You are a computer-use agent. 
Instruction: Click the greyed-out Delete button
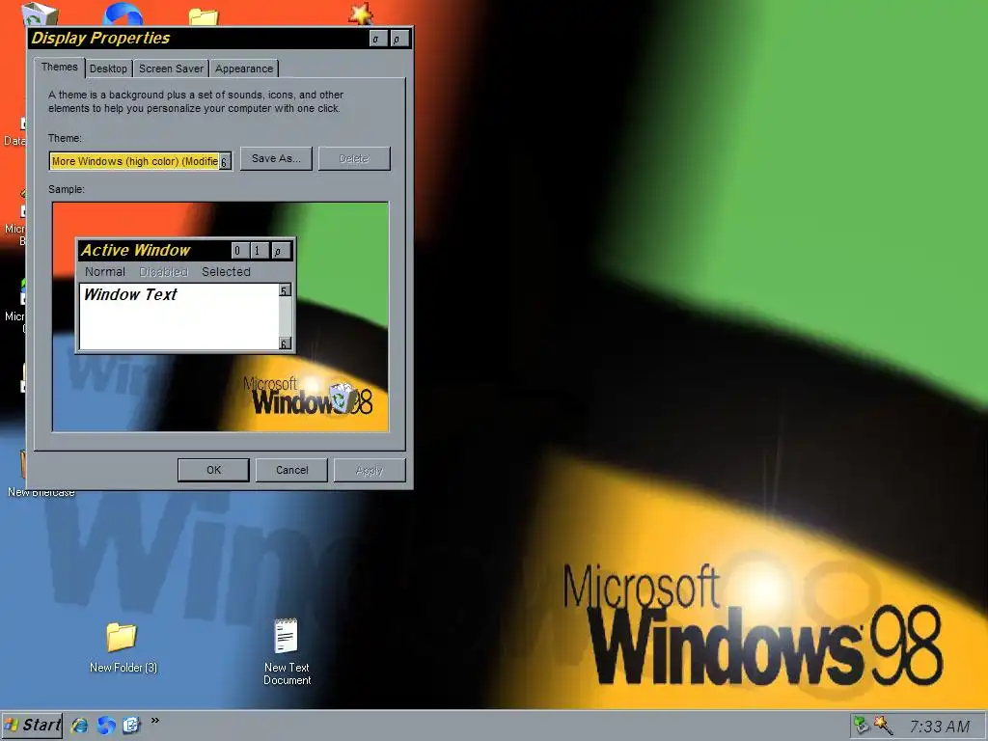[354, 159]
